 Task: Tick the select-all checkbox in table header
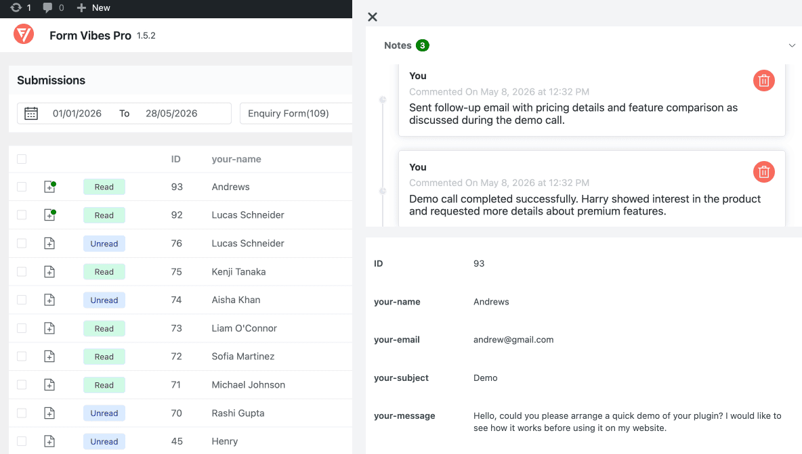tap(22, 159)
